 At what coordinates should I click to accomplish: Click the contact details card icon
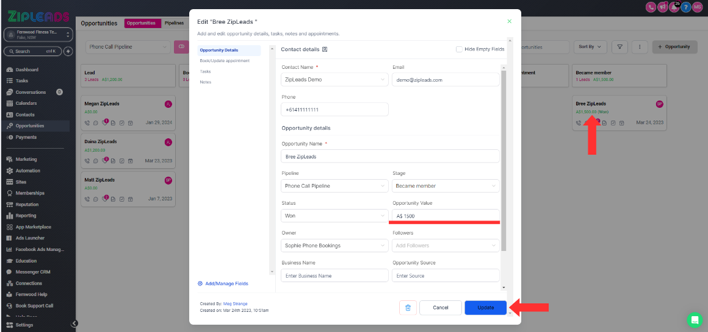(x=324, y=49)
